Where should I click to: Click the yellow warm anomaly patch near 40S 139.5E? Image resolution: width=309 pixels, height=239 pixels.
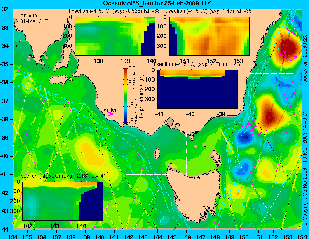91,154
